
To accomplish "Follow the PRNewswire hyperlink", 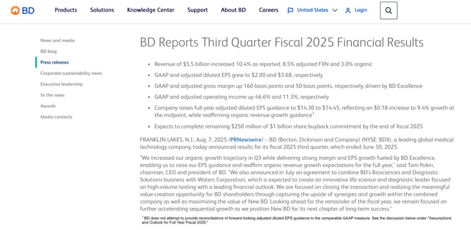I will tap(246, 140).
